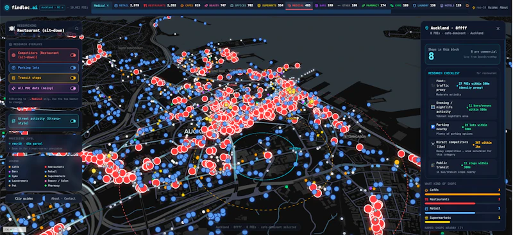Click the Supermarkets row in shop breakdown
This screenshot has height=235, width=513.
pos(462,219)
